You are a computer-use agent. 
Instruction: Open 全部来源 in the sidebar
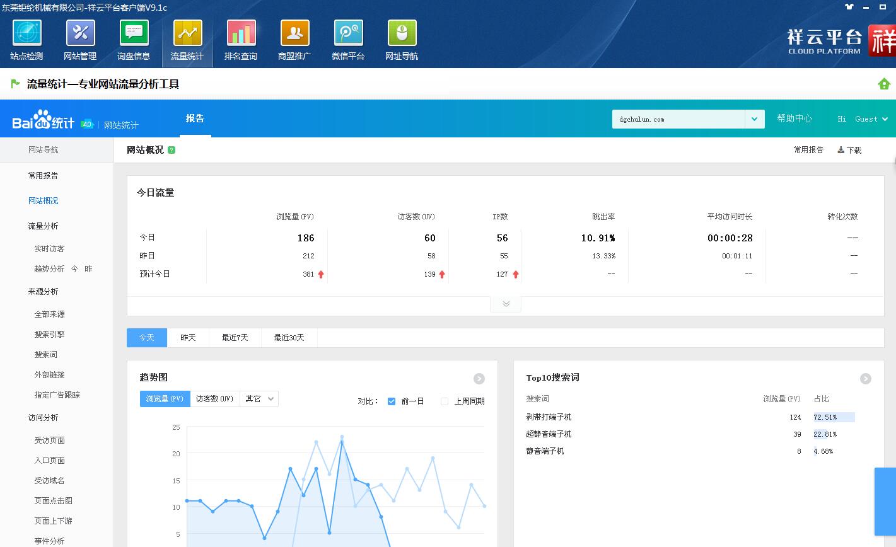click(49, 314)
